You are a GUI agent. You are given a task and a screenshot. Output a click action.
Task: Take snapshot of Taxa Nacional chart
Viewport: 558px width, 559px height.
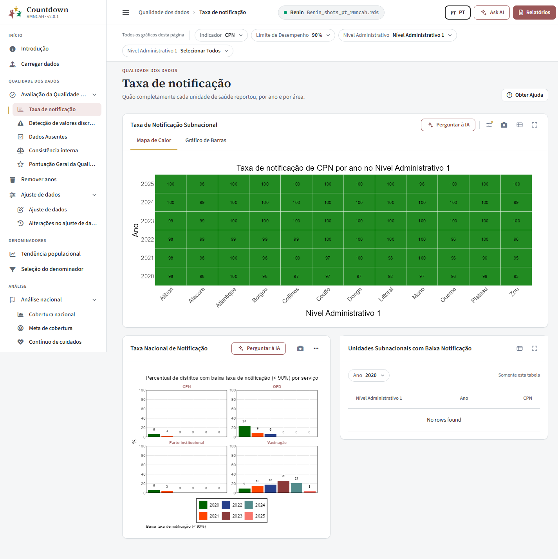click(x=300, y=348)
